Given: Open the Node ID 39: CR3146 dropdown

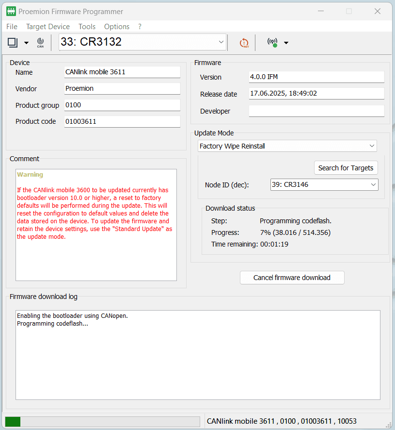Looking at the screenshot, I should [x=324, y=184].
